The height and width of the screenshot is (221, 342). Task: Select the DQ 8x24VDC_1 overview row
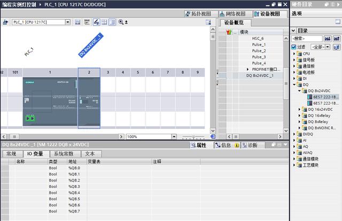[260, 75]
